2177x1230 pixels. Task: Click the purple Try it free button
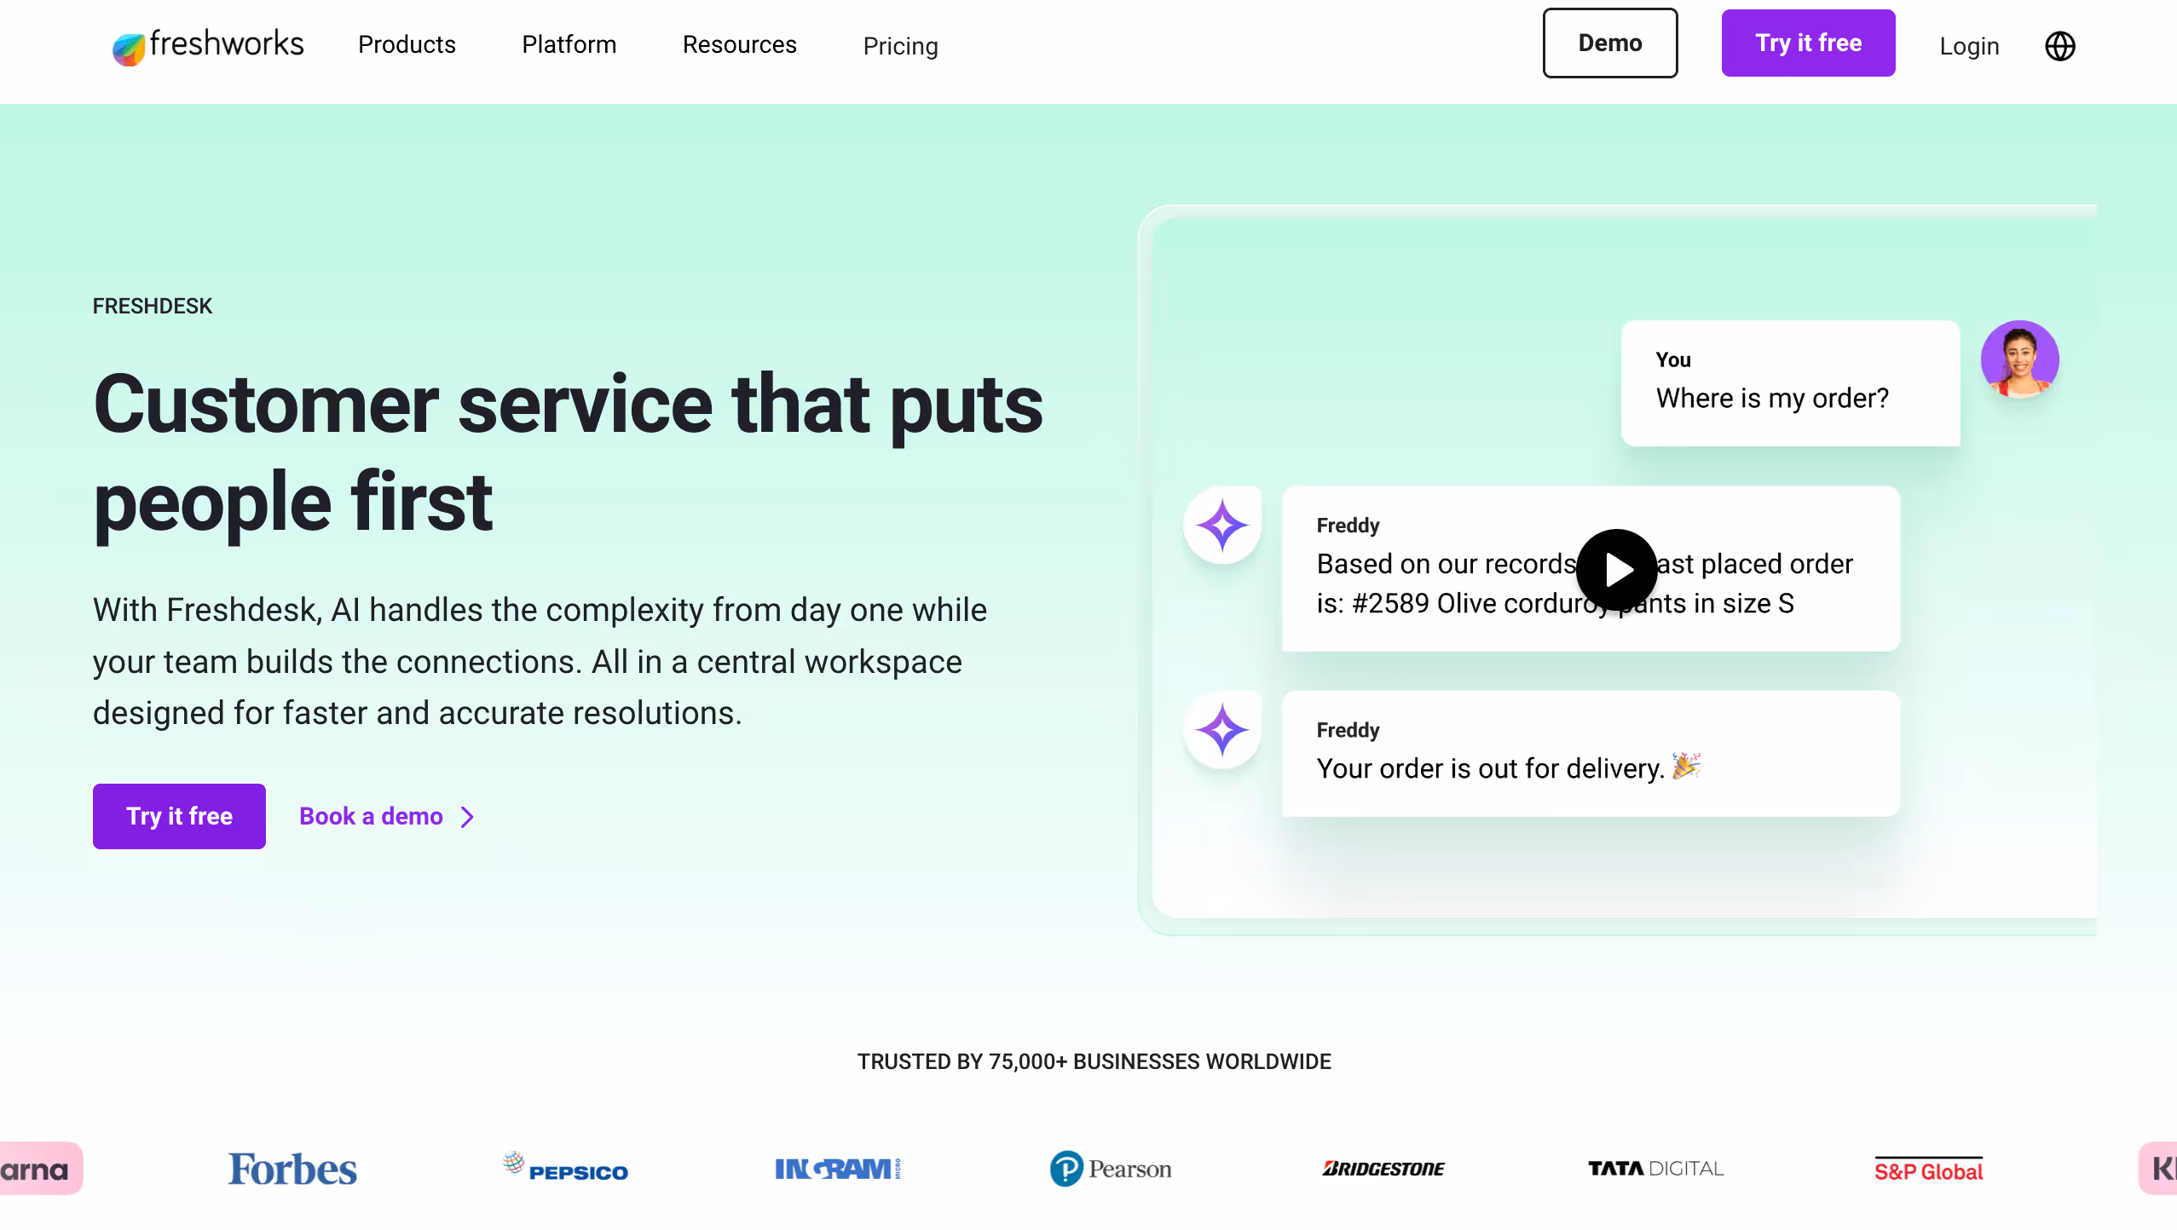[x=1809, y=43]
